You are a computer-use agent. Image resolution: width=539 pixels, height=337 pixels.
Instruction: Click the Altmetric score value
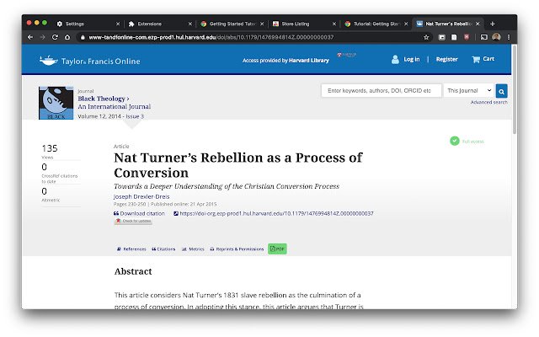click(44, 191)
